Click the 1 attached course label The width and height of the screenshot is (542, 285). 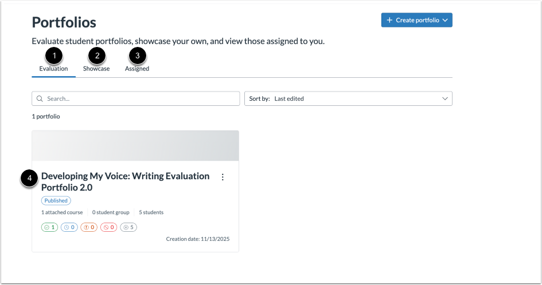pos(62,212)
